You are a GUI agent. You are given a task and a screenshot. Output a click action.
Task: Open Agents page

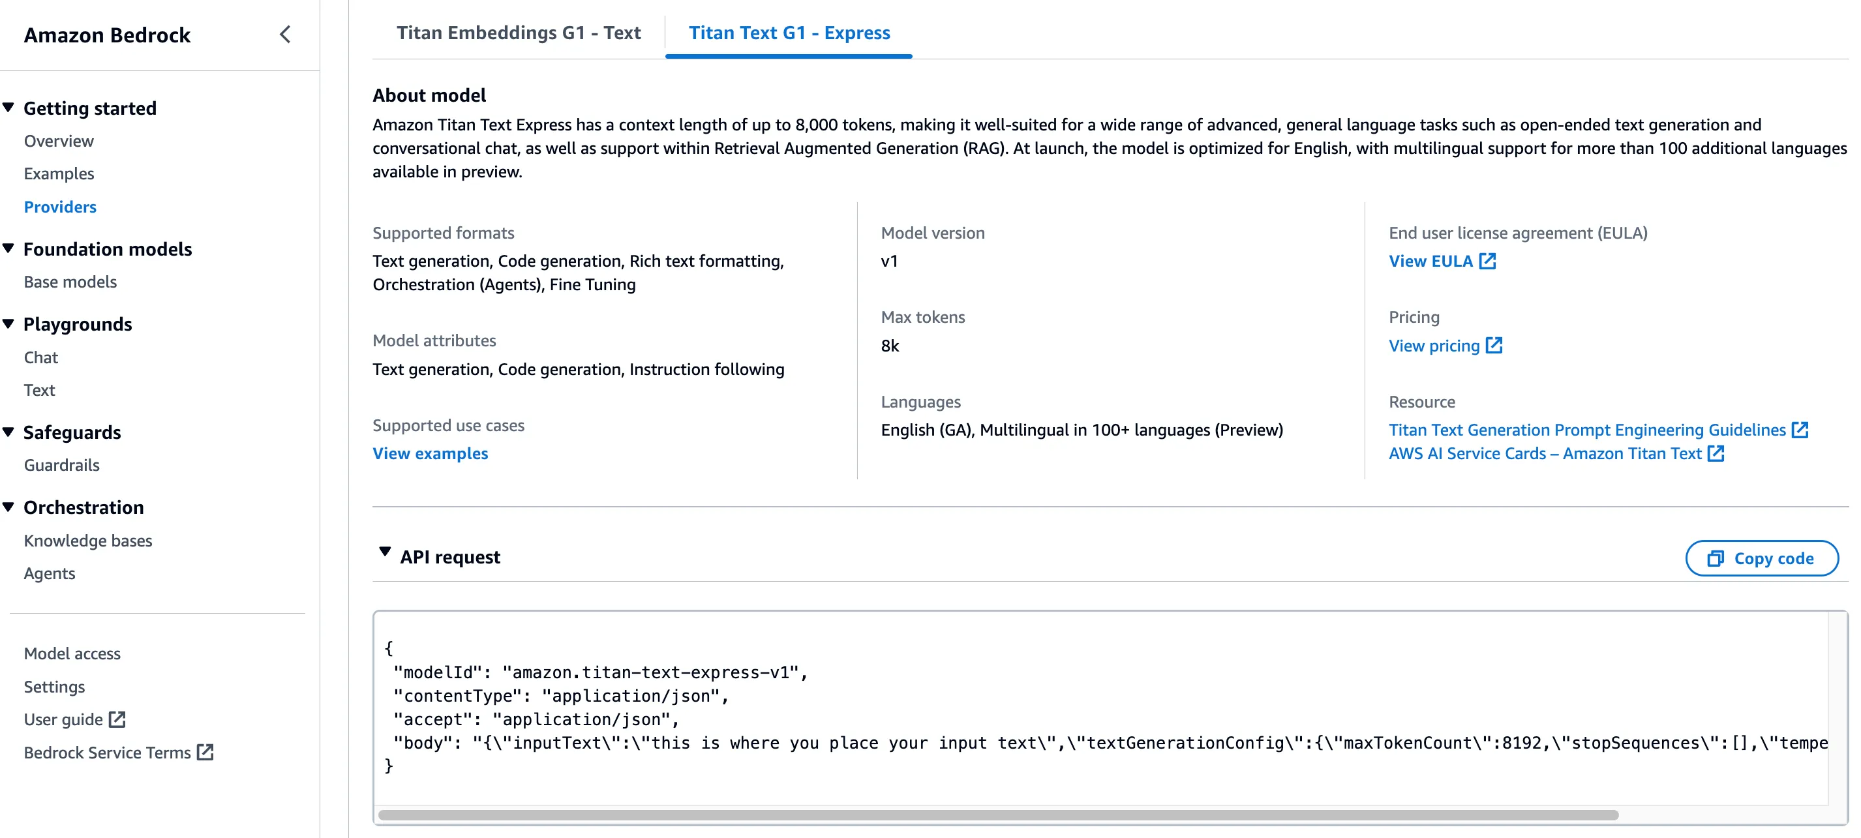[49, 573]
